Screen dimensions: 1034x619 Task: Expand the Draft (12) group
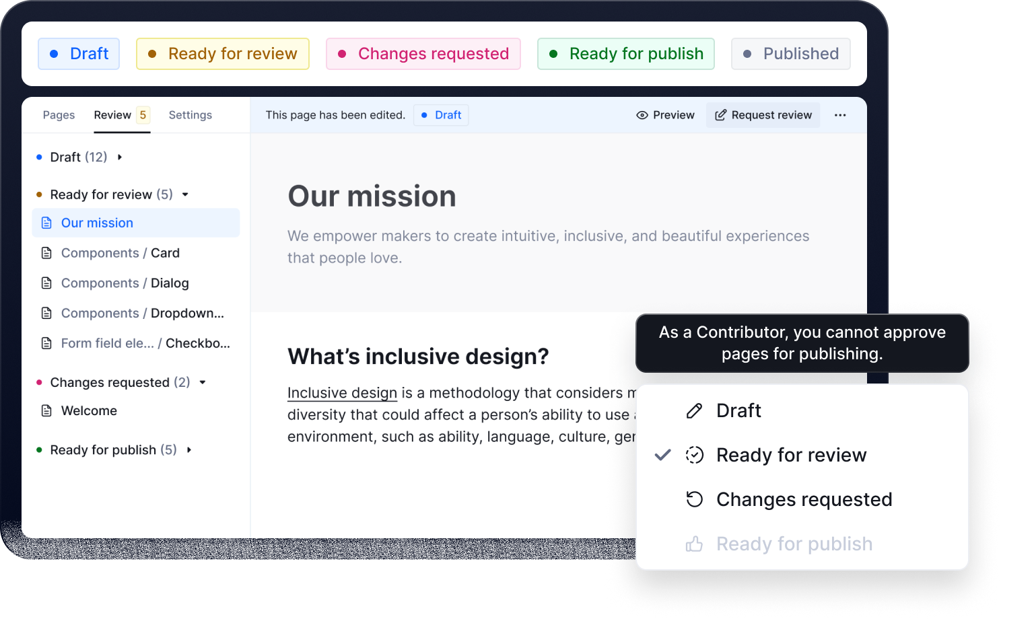pos(120,157)
